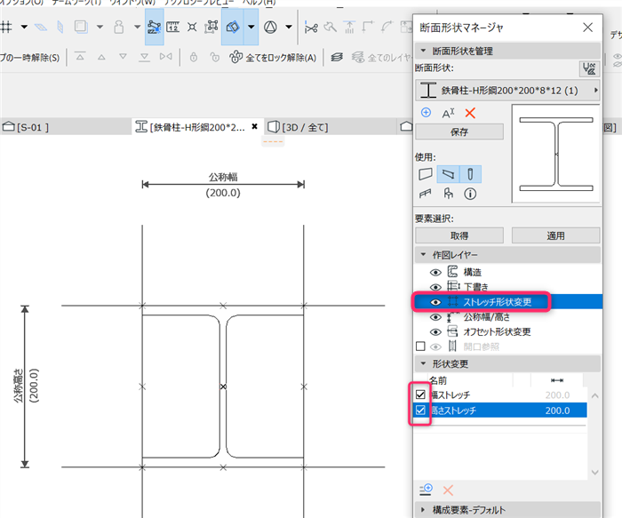Click the 適用 apply button
Viewport: 622px width, 518px height.
[555, 235]
